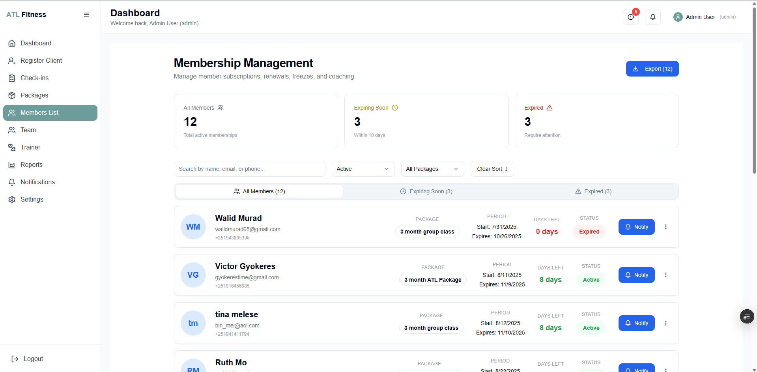Click the Expired stat card
Screen dimensions: 757x372
tap(596, 121)
